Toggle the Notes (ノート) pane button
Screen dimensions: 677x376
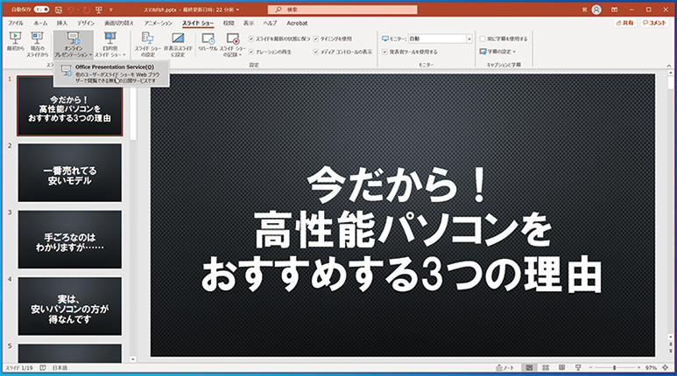point(504,368)
